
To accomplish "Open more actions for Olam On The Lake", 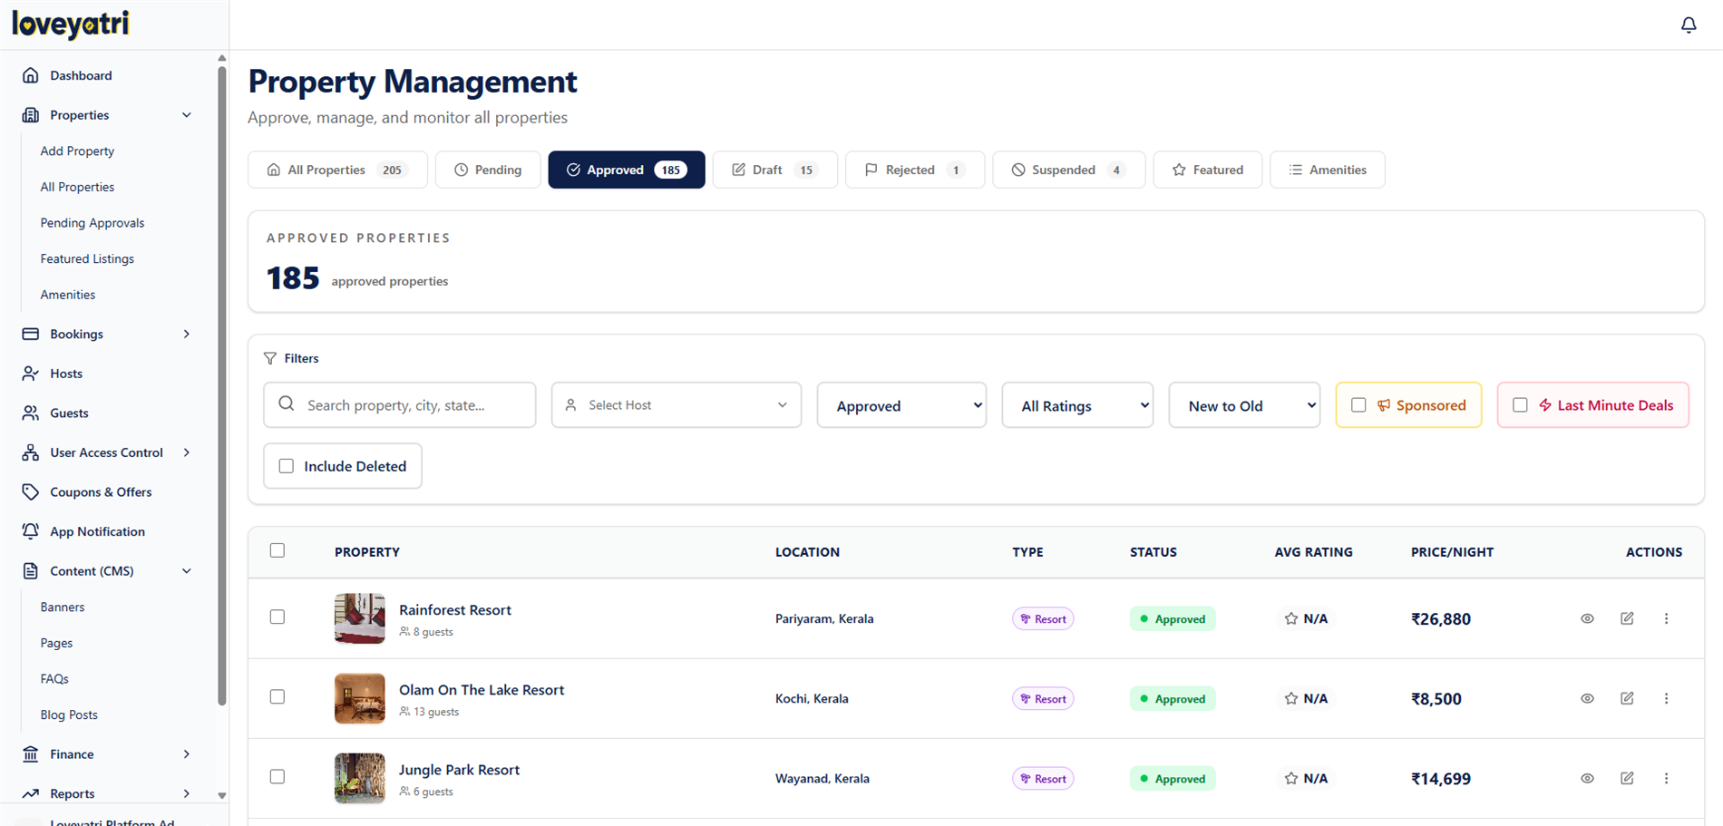I will [x=1666, y=698].
